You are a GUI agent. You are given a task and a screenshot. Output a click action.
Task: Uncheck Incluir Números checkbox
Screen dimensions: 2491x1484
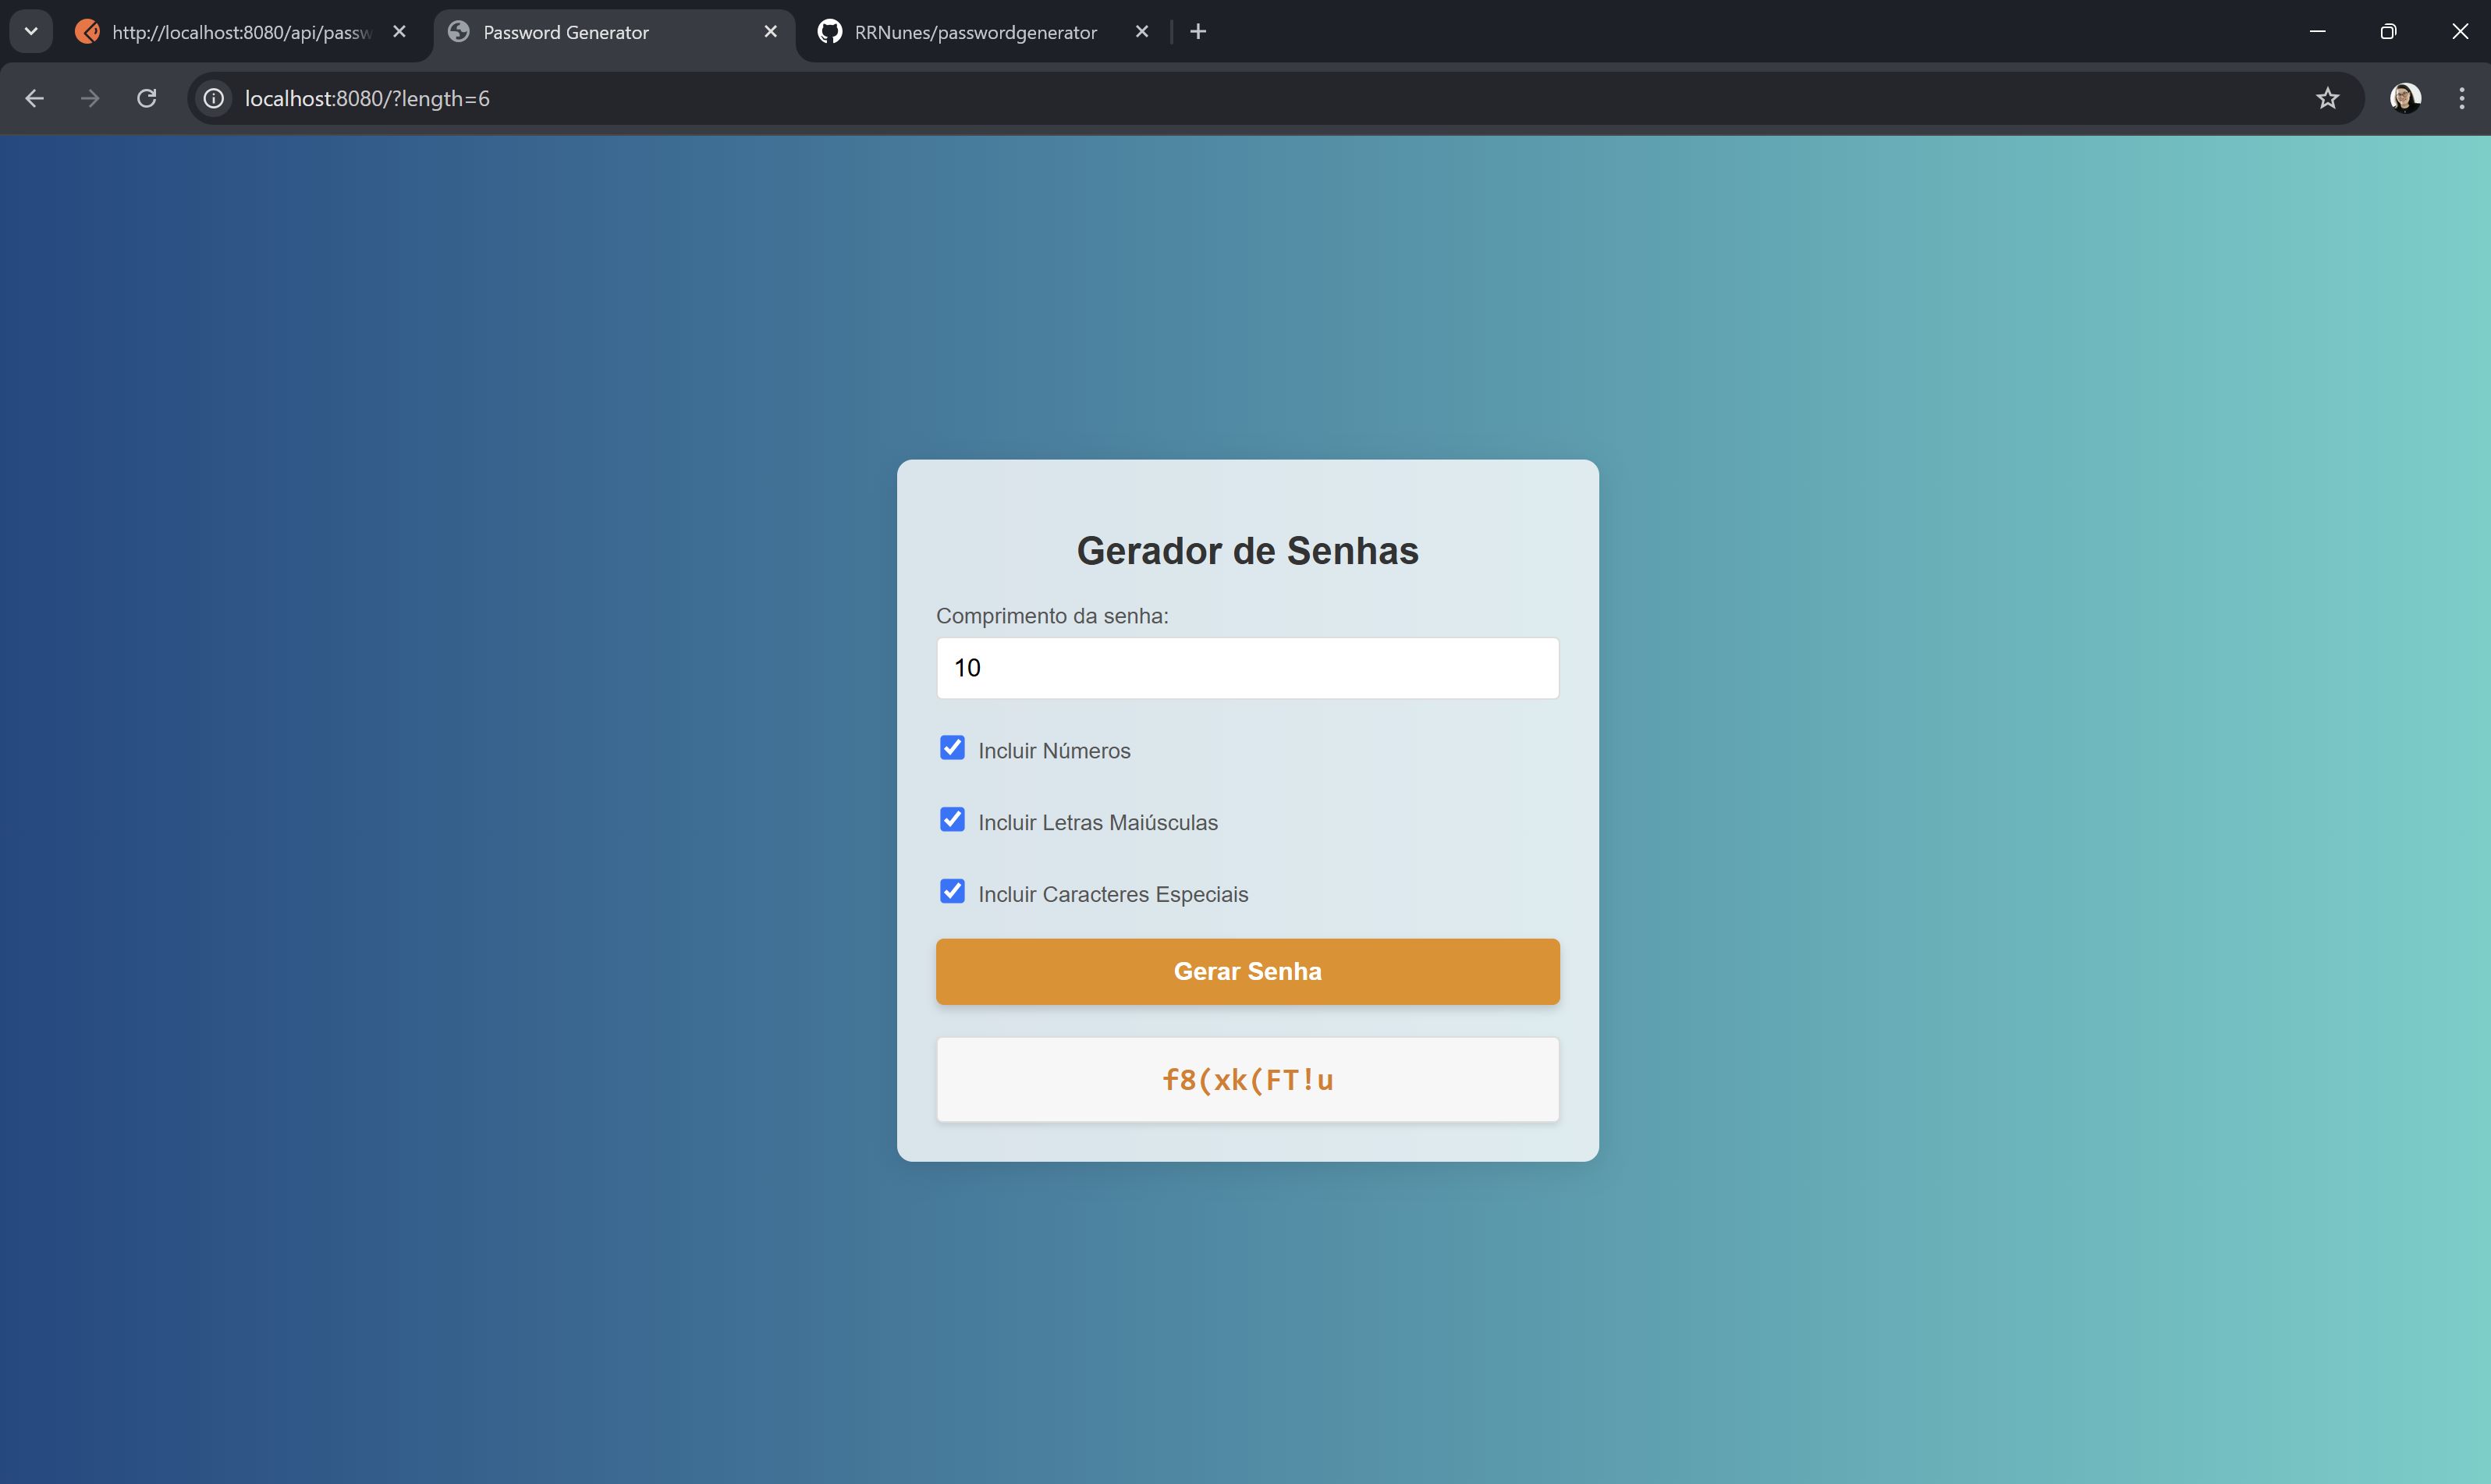(953, 748)
